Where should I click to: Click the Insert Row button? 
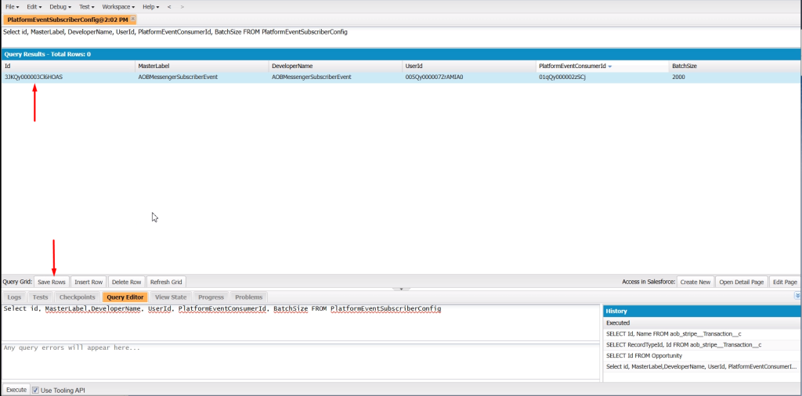[89, 282]
